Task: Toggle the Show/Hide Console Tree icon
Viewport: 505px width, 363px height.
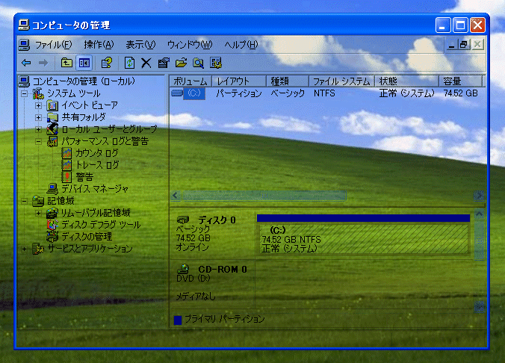Action: coord(84,63)
